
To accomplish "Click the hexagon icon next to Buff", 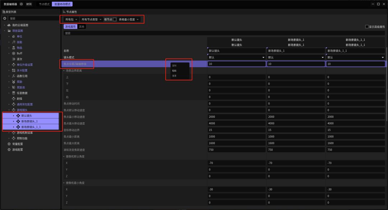I will 14,54.
